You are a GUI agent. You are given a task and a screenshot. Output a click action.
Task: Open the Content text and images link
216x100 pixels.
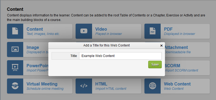point(35,29)
